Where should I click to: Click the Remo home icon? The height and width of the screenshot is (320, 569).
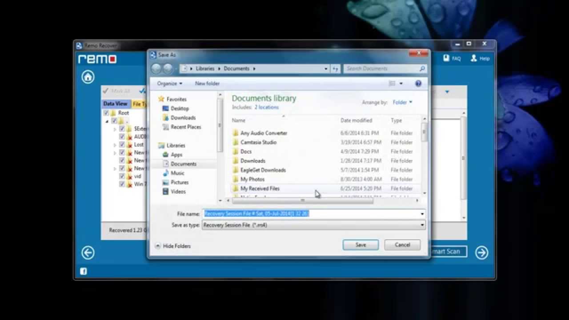(x=88, y=77)
